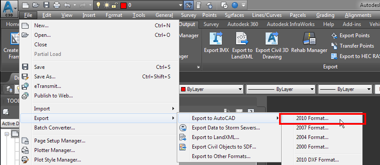Switch to the Autodesk InfraWorks ribbon tab
Screen dimensions: 380x165
coord(291,24)
